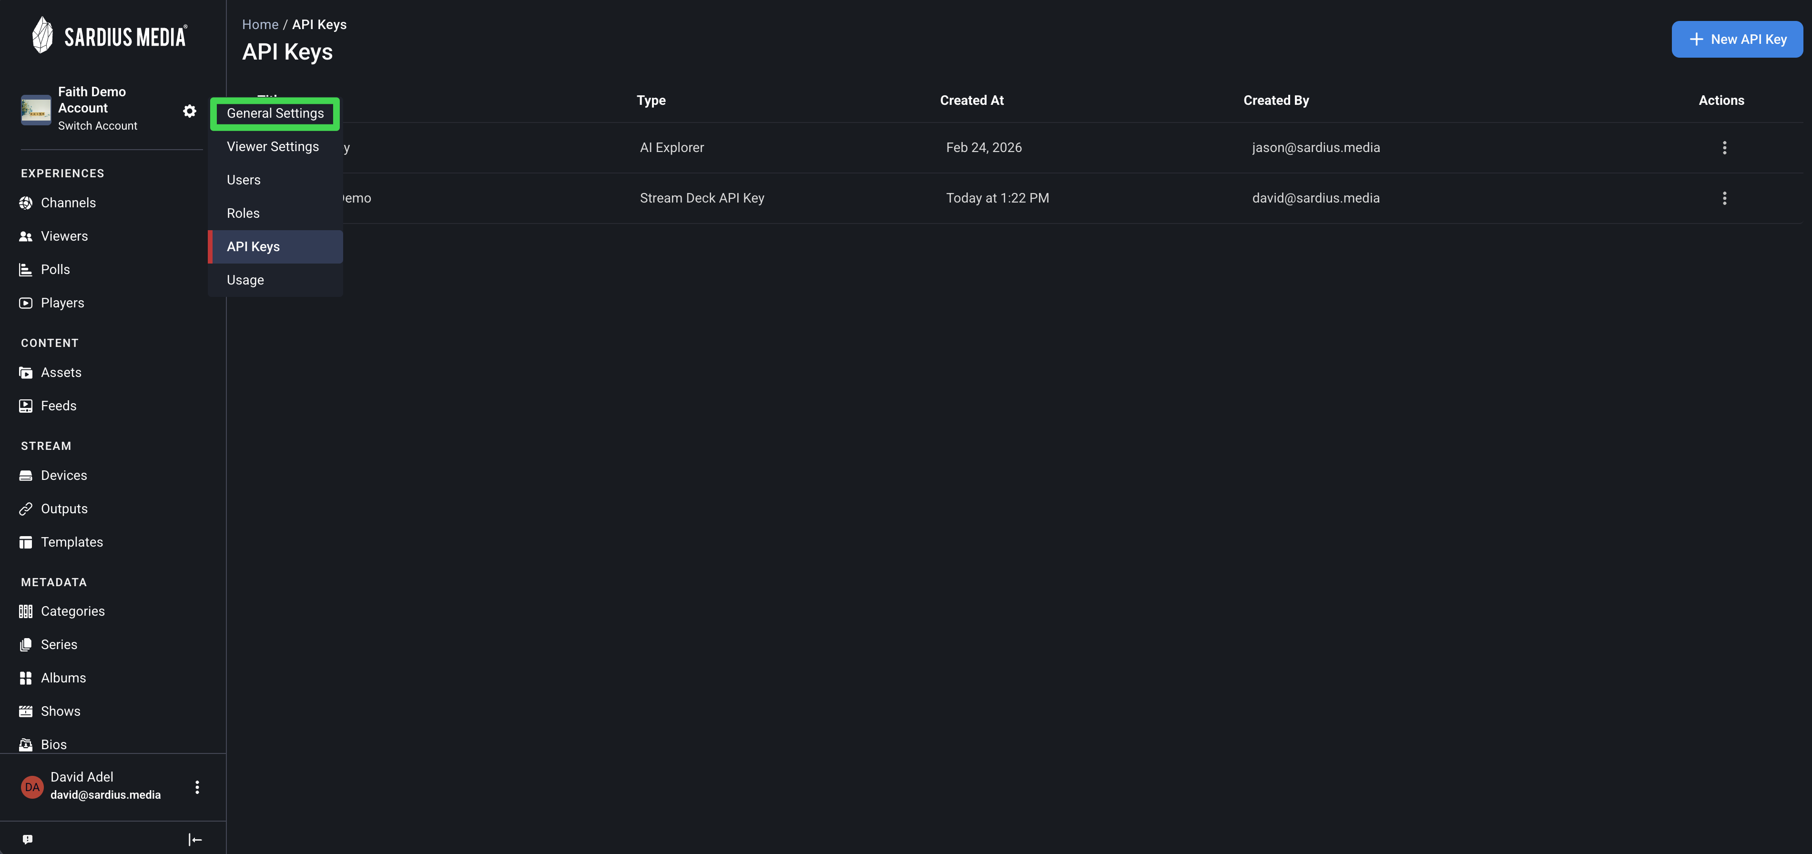The height and width of the screenshot is (854, 1812).
Task: Click the Polls chart icon
Action: 26,269
